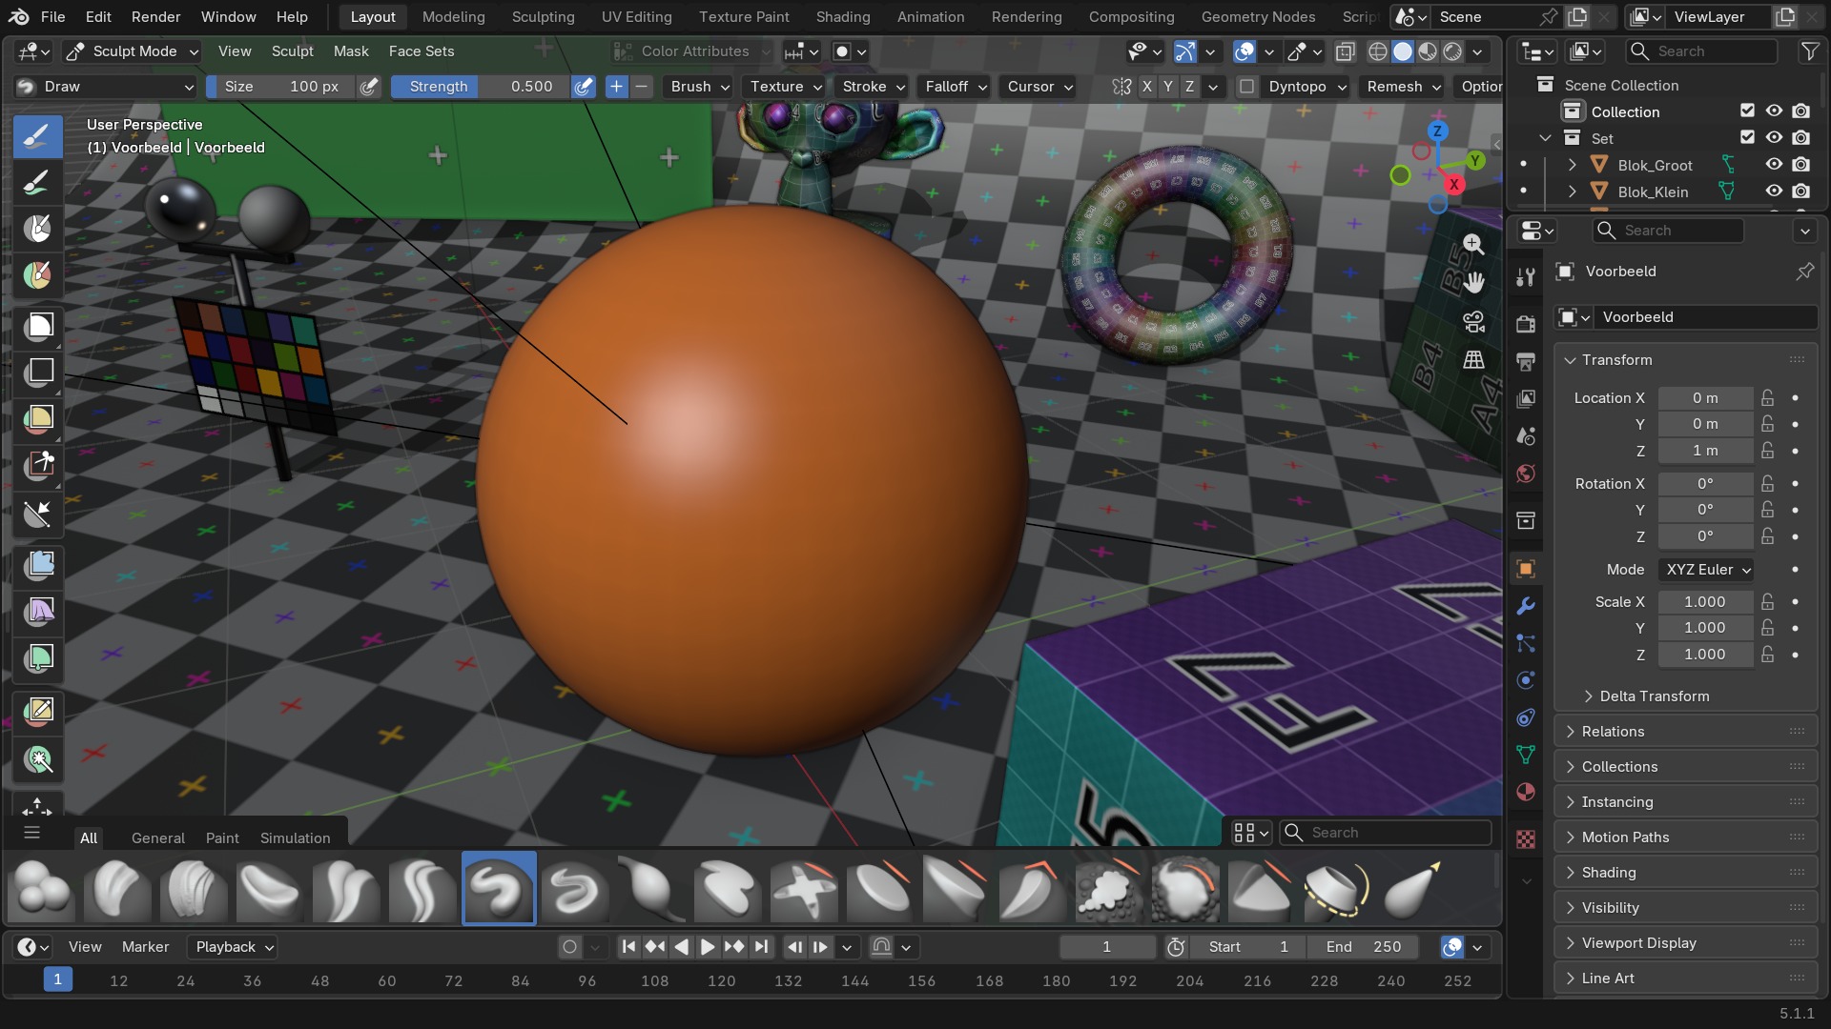Image resolution: width=1831 pixels, height=1029 pixels.
Task: Open the Outliner filter funnel
Action: click(1809, 51)
